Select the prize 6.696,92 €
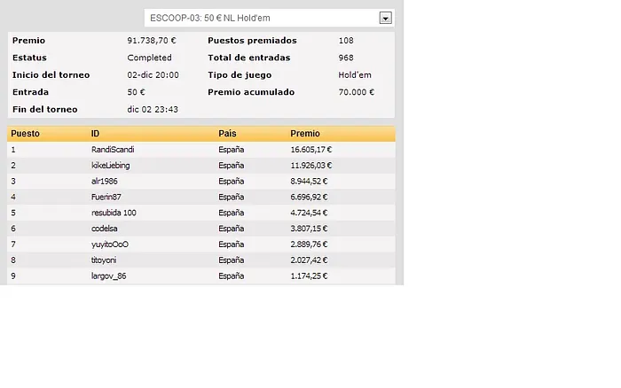 [309, 197]
